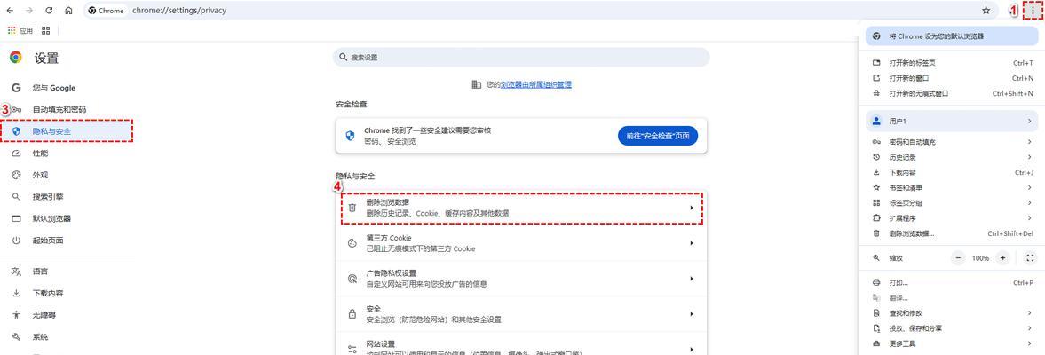Select 密码和自动填充 in the Chrome menu
The width and height of the screenshot is (1045, 355).
[953, 143]
